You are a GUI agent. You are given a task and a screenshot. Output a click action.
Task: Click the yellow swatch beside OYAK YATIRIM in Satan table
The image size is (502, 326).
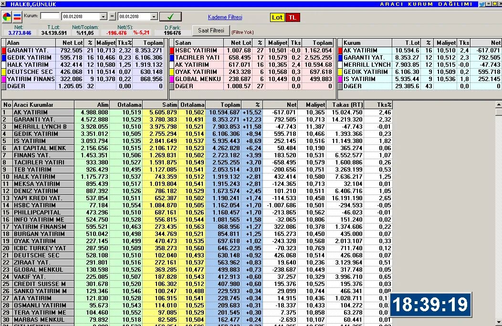click(172, 72)
